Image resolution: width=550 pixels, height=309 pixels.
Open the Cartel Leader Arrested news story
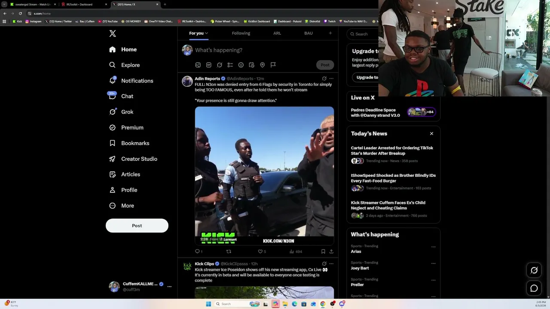pyautogui.click(x=393, y=155)
